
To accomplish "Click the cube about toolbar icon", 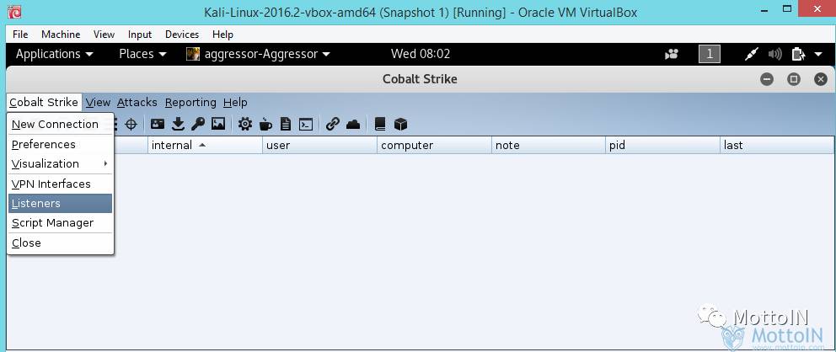I will [400, 124].
